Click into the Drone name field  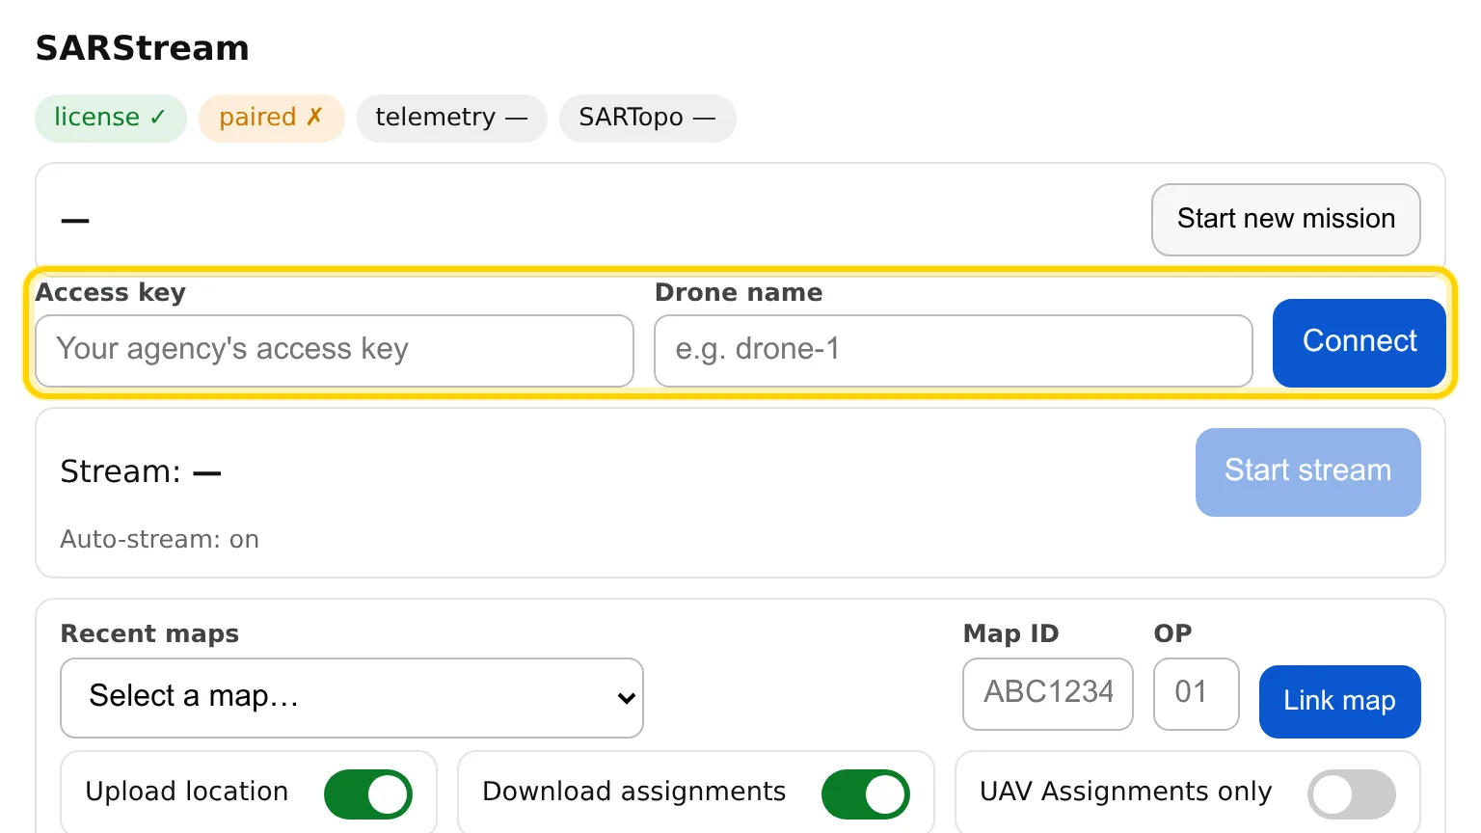click(x=954, y=351)
